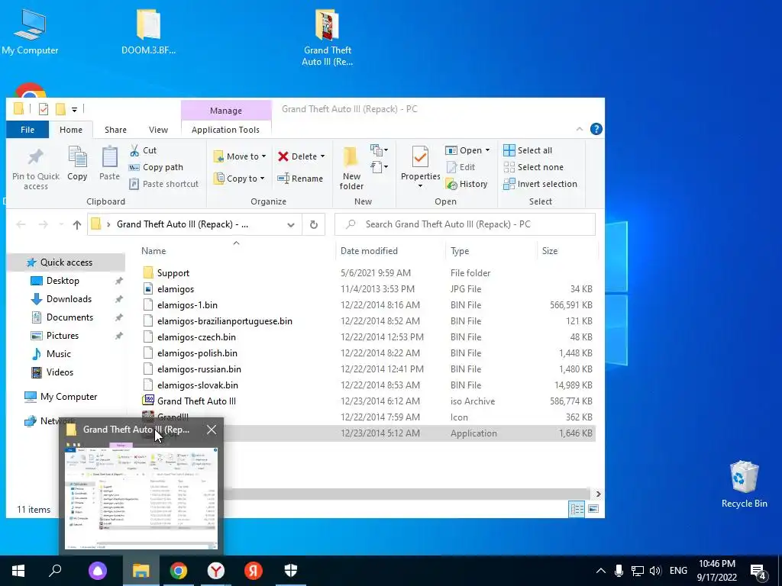Click Invert selection in ribbon
Viewport: 782px width, 586px height.
(x=540, y=184)
